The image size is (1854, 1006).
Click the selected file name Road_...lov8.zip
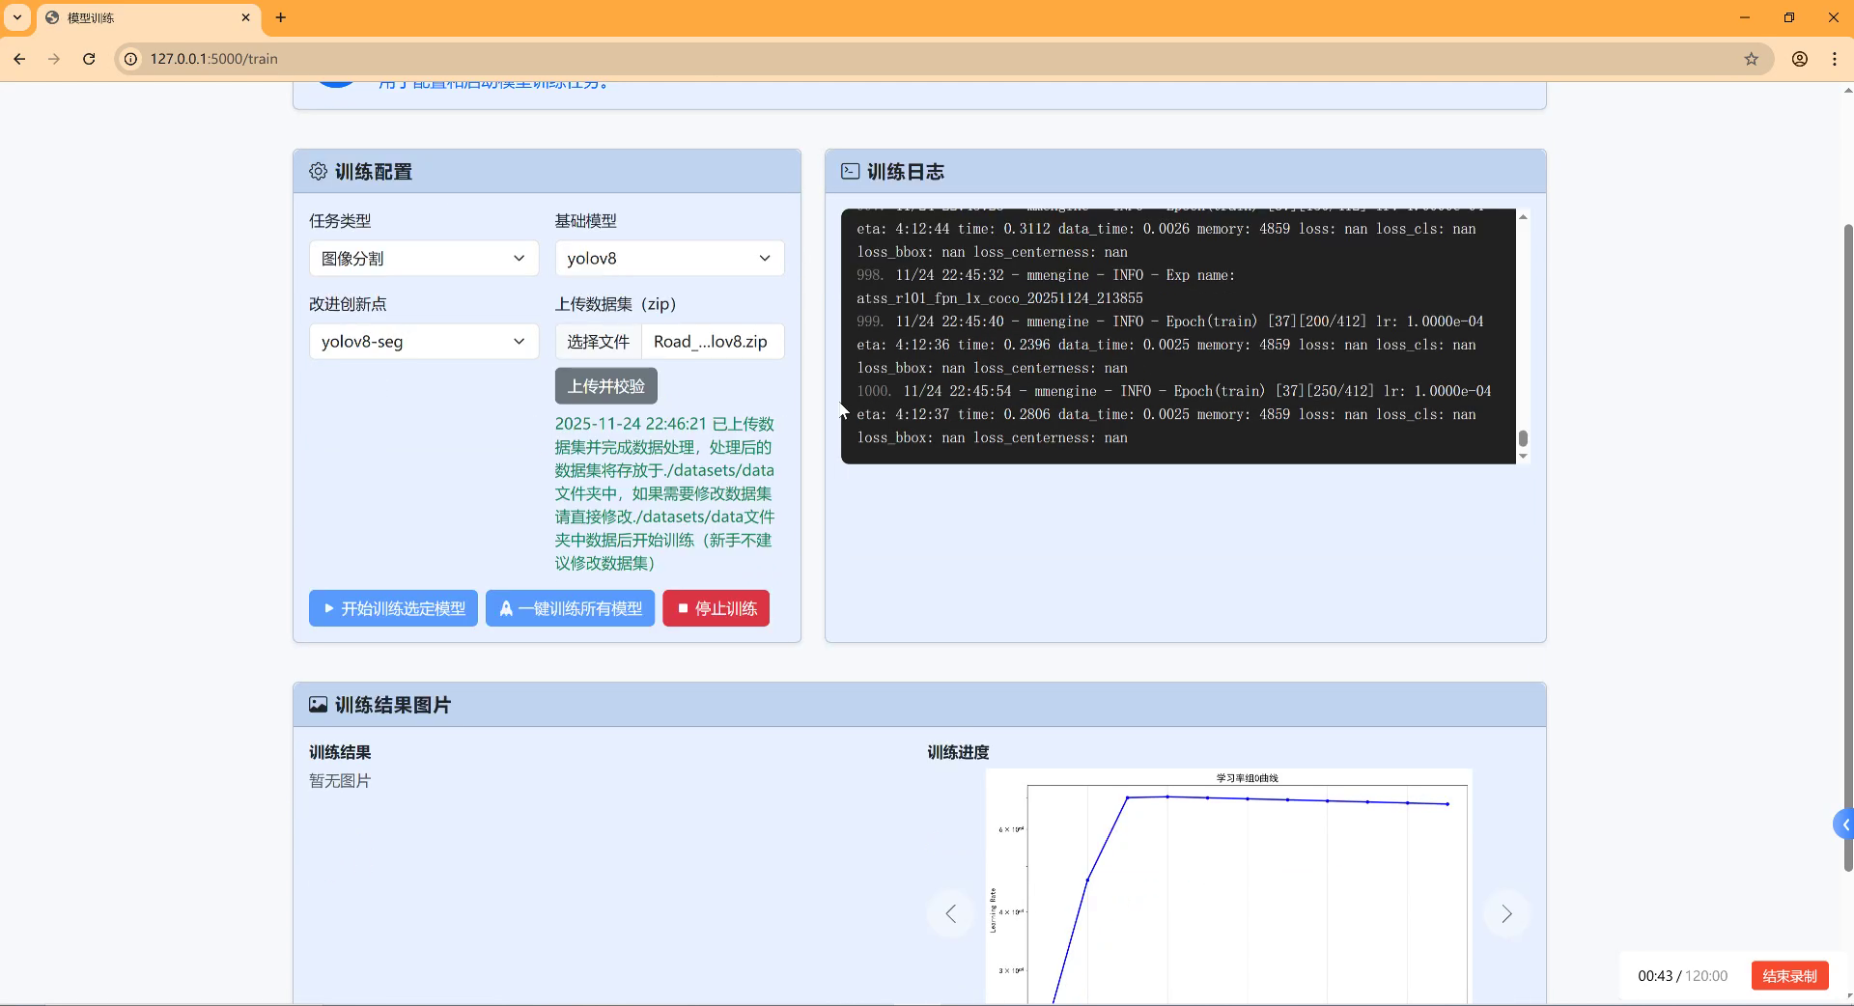(711, 342)
